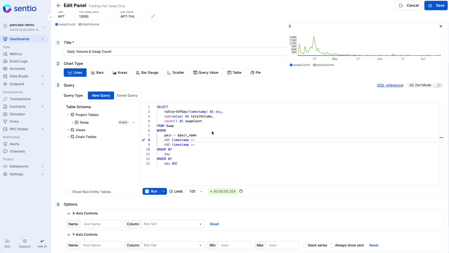Open Simulator in the sidebar
The width and height of the screenshot is (449, 253).
coord(17,114)
